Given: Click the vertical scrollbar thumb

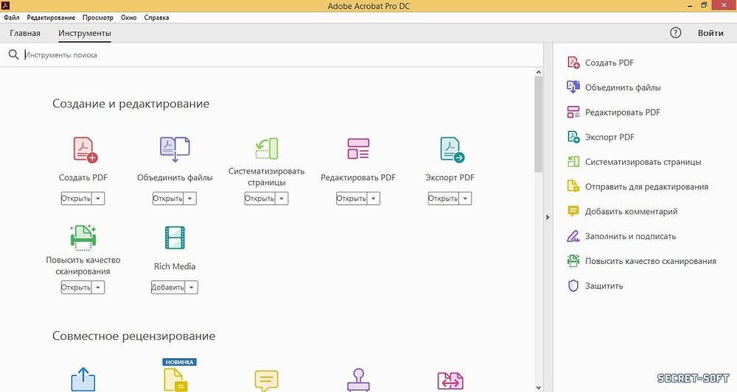Looking at the screenshot, I should (x=539, y=124).
